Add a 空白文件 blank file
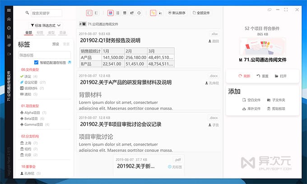The height and width of the screenshot is (184, 307). (x=251, y=100)
